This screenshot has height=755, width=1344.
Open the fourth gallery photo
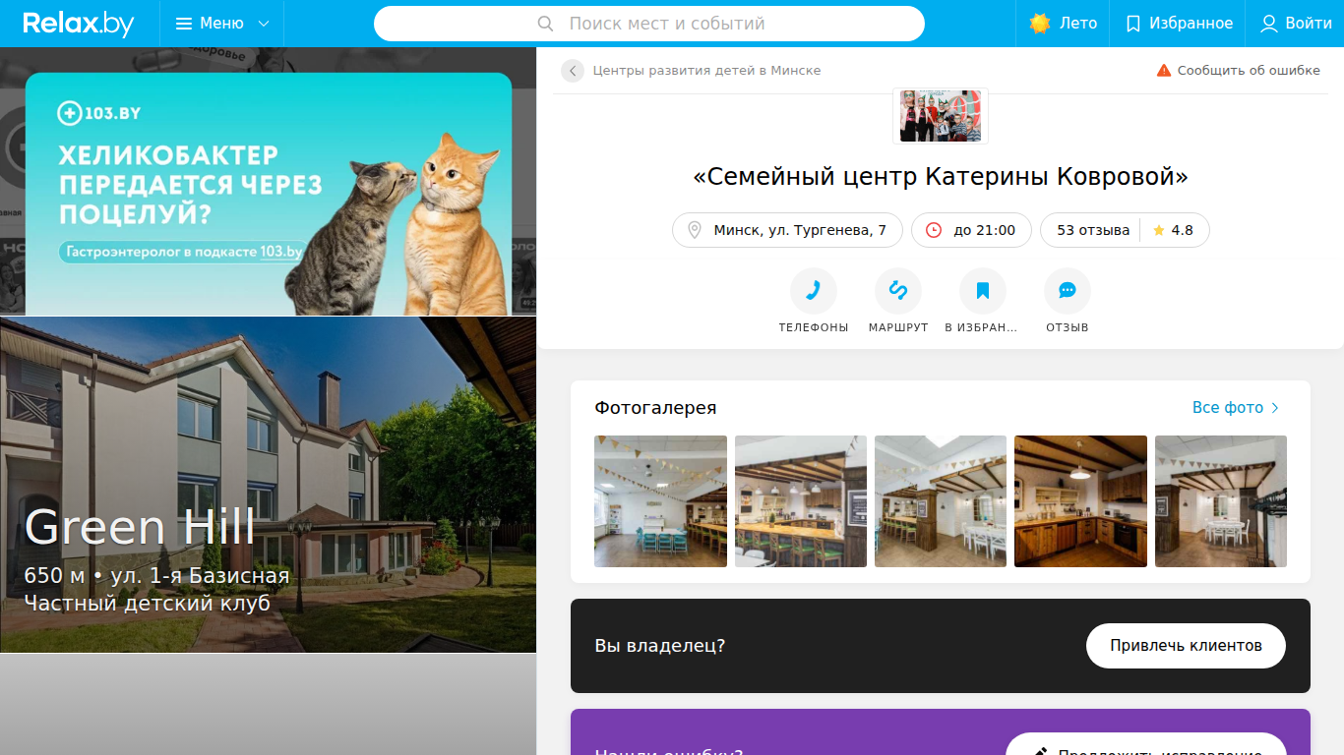coord(1080,501)
